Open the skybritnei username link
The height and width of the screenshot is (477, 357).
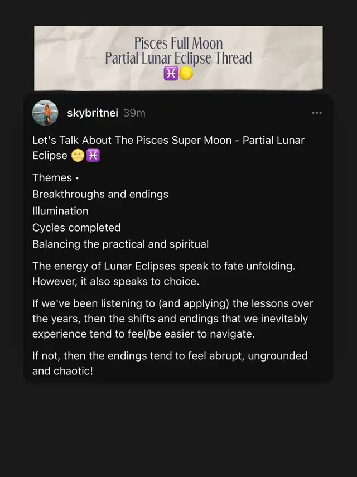93,113
